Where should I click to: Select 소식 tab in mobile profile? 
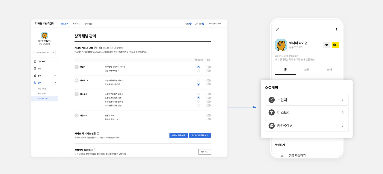[x=329, y=69]
